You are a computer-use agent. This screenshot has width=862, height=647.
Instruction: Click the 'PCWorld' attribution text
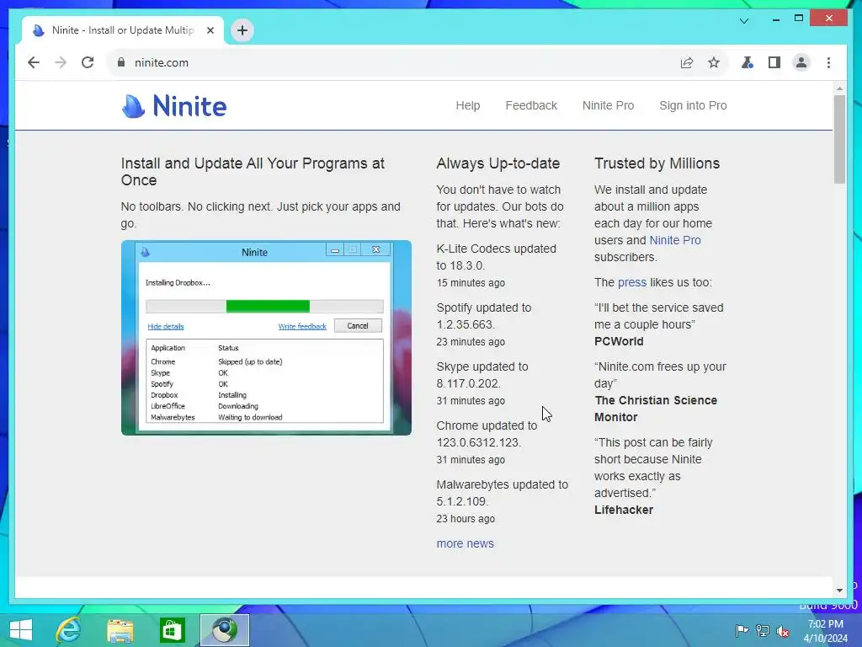coord(619,341)
